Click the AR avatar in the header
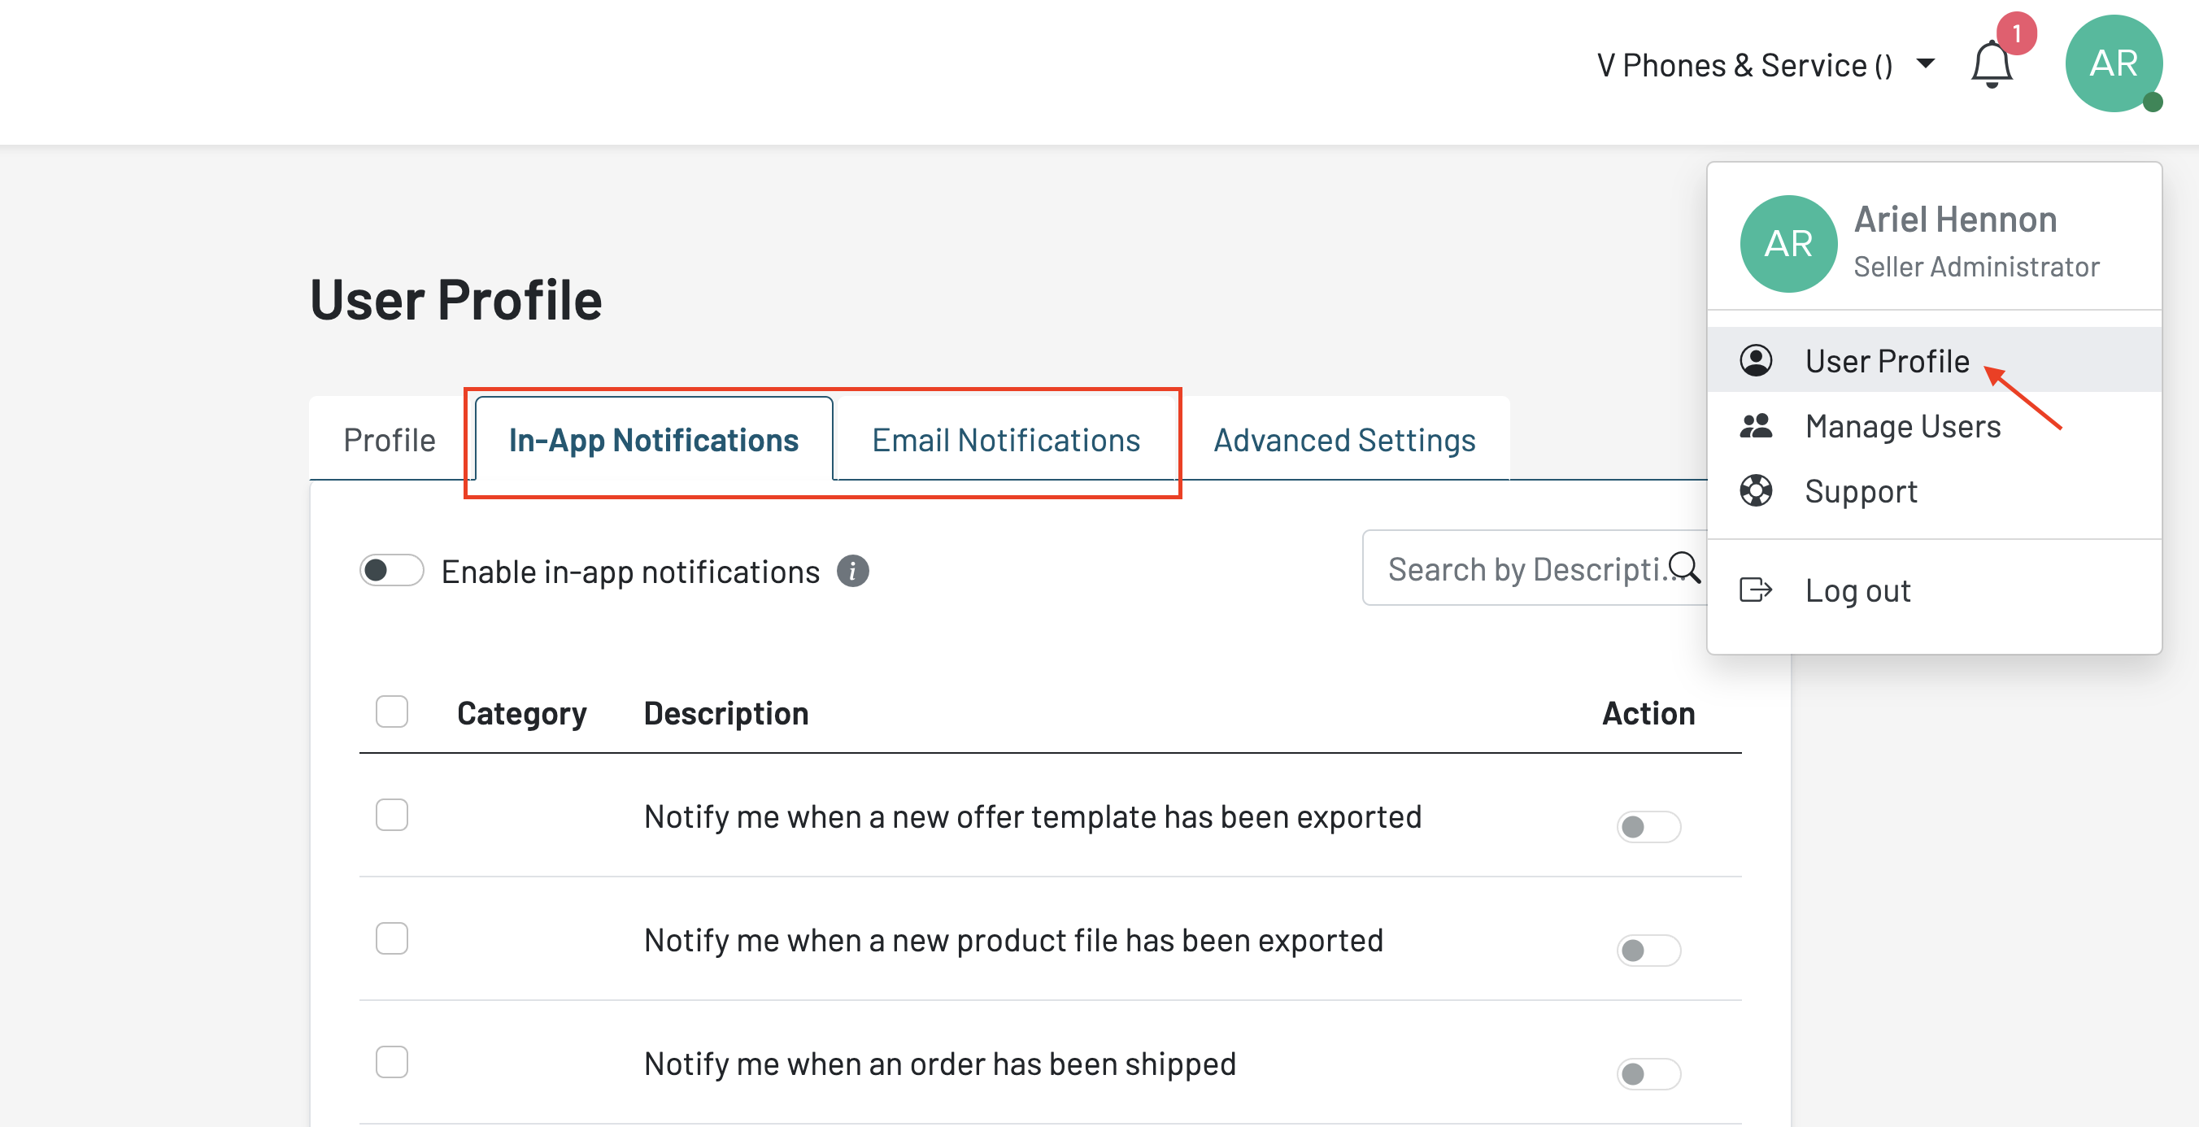The width and height of the screenshot is (2199, 1127). (x=2113, y=64)
